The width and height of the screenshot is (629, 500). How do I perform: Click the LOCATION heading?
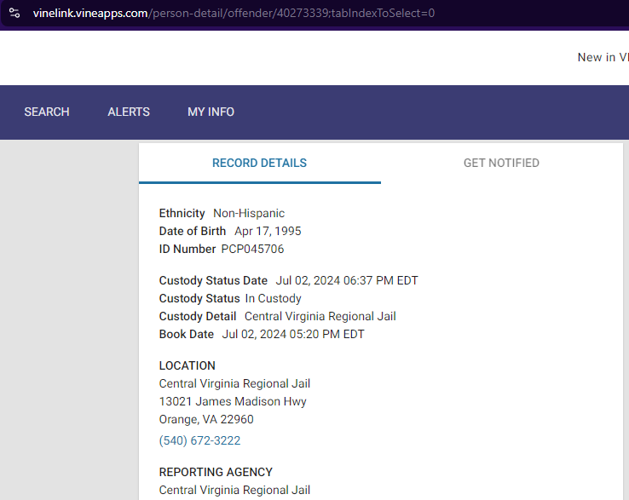(187, 365)
